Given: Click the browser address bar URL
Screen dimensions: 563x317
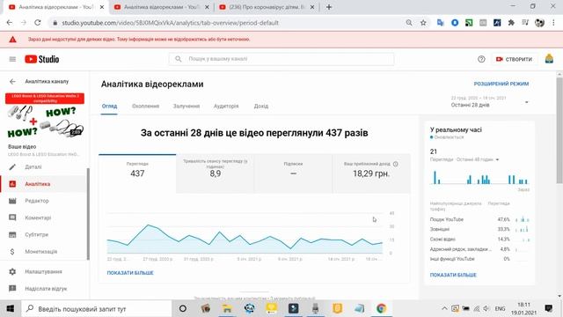Looking at the screenshot, I should click(170, 23).
